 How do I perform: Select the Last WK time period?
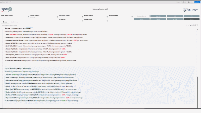point(158,16)
